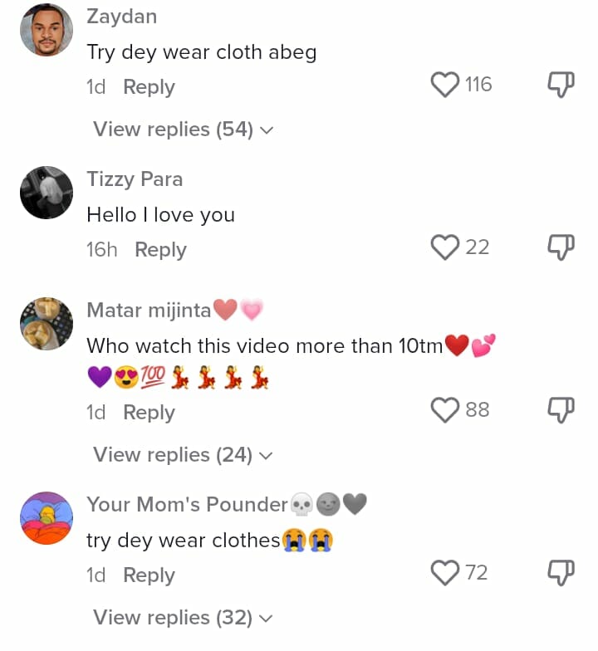Expand the 54 replies under Zaydan's comment
Screen dimensions: 598x651
pyautogui.click(x=183, y=130)
